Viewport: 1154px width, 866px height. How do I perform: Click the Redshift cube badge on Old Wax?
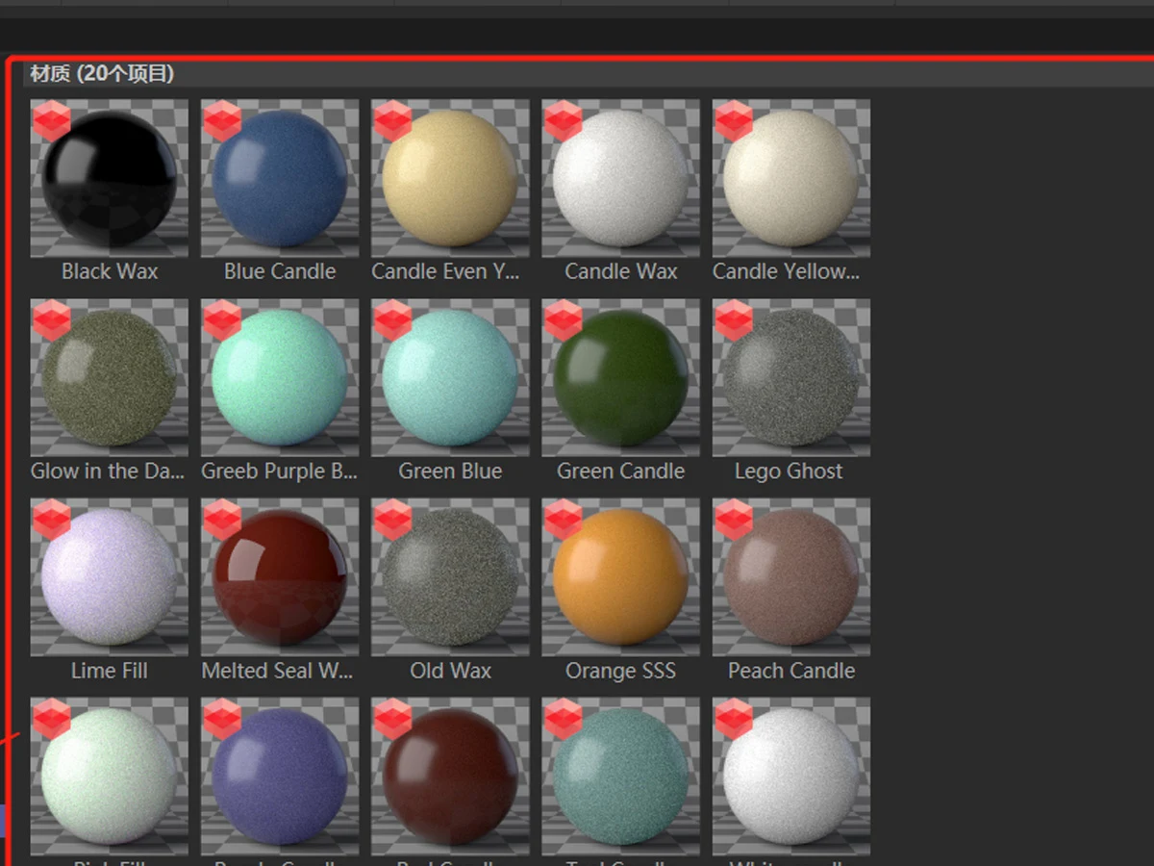(392, 520)
